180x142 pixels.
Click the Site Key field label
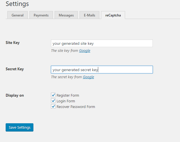13,43
